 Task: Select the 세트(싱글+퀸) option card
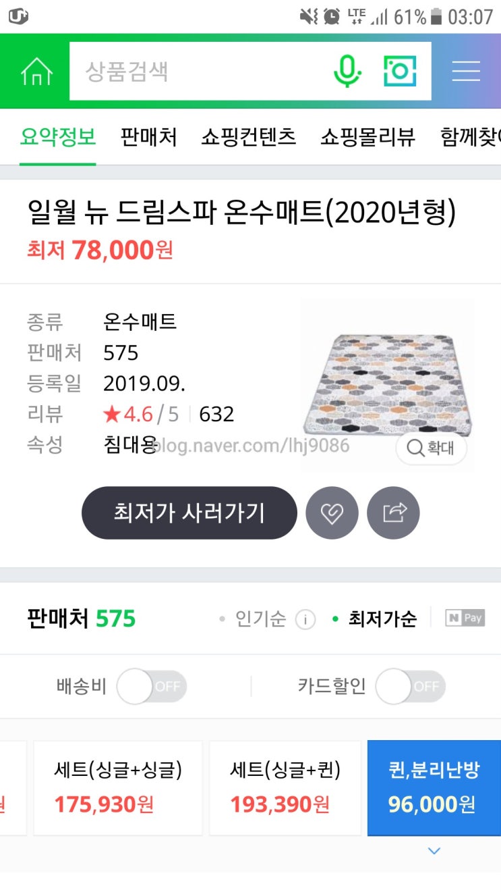285,787
